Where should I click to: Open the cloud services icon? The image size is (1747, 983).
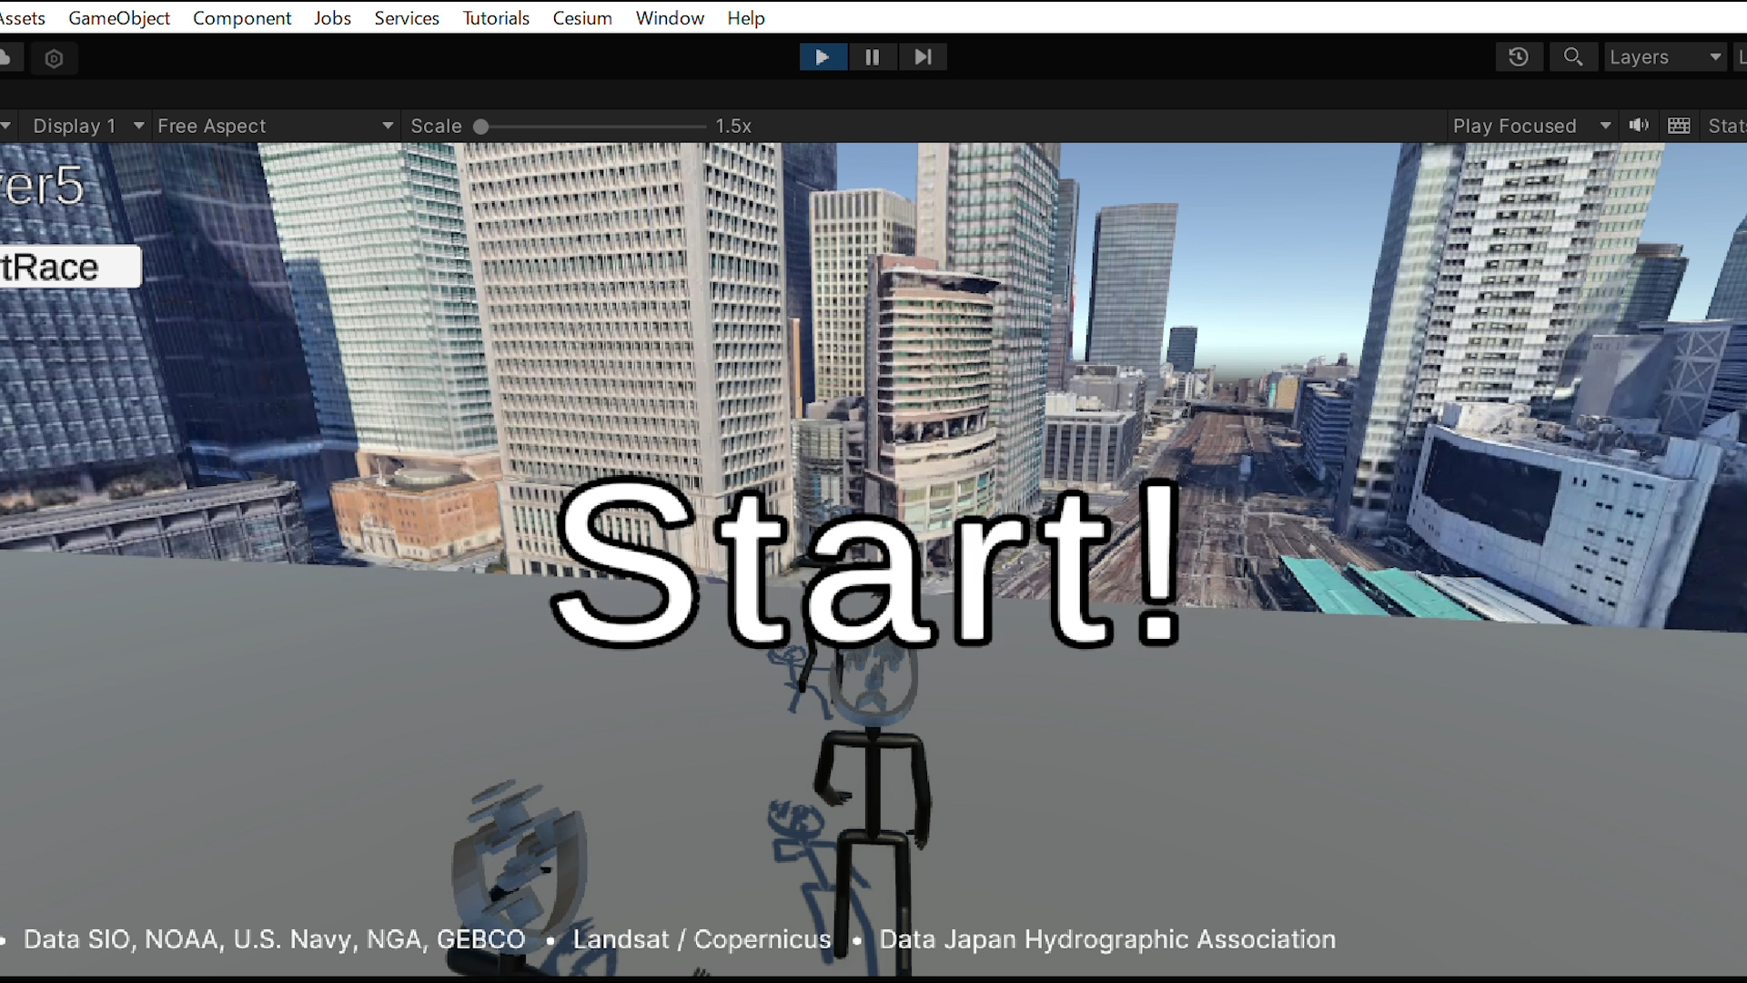5,58
